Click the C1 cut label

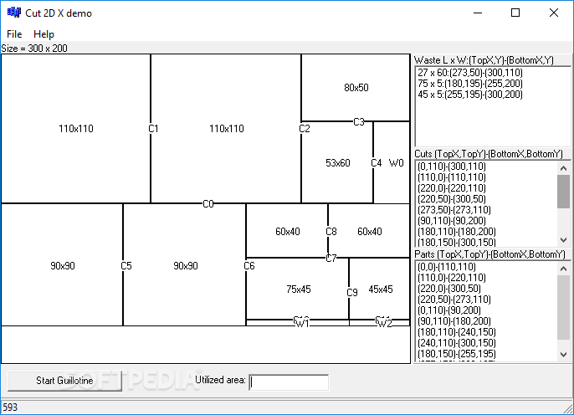153,129
